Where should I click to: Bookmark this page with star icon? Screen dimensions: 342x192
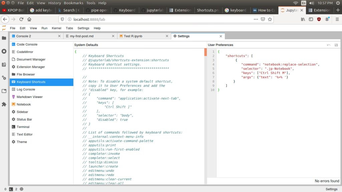[x=270, y=19]
